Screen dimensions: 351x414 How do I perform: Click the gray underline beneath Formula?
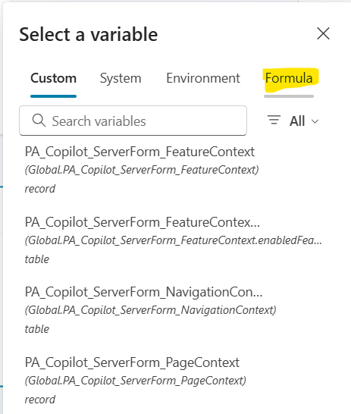coord(289,96)
